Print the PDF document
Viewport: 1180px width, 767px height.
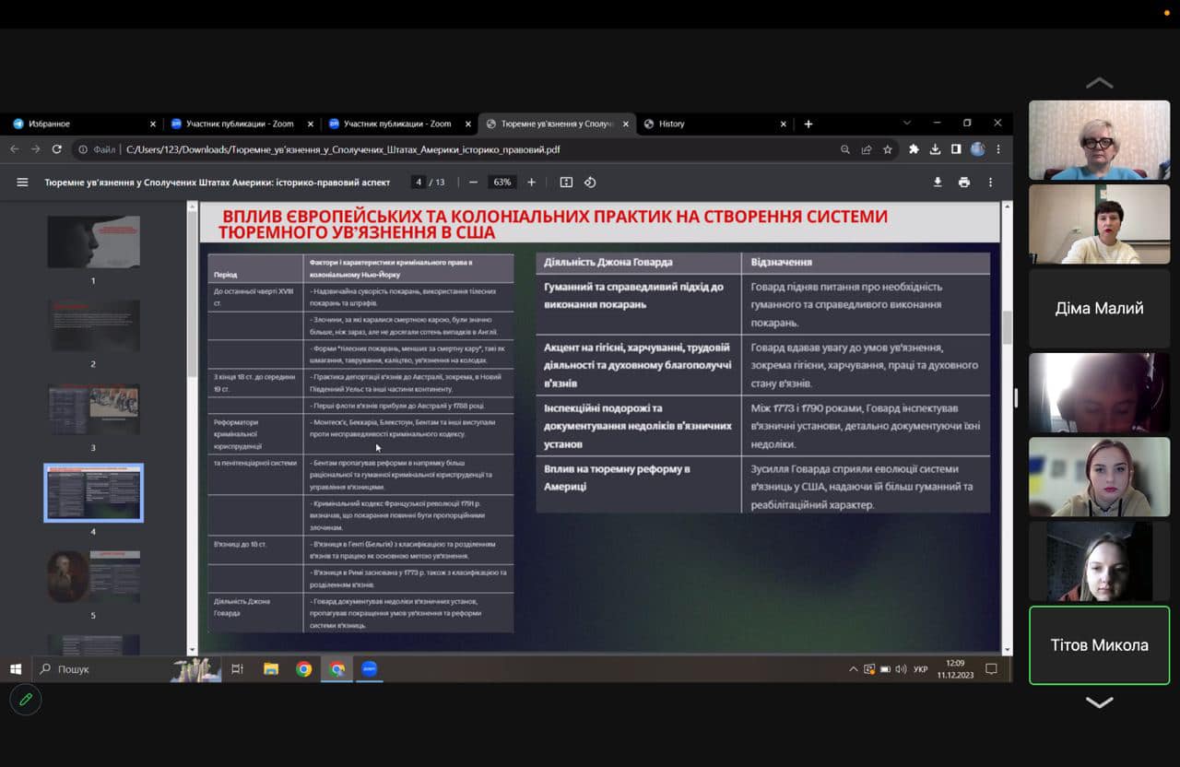(964, 183)
